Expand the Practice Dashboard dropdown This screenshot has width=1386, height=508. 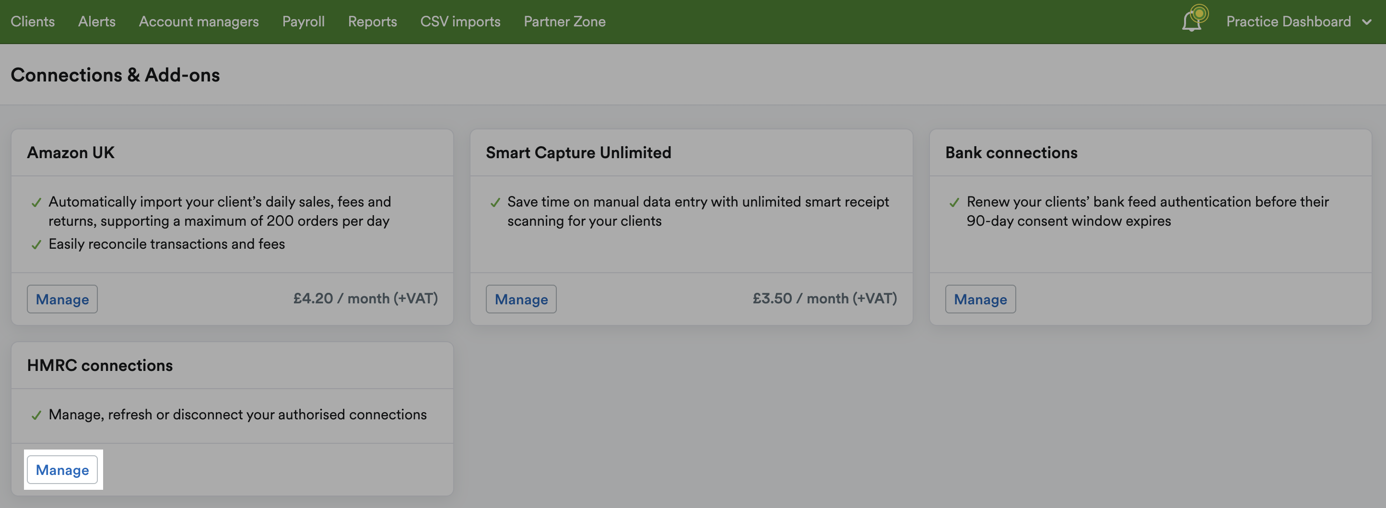click(x=1298, y=22)
